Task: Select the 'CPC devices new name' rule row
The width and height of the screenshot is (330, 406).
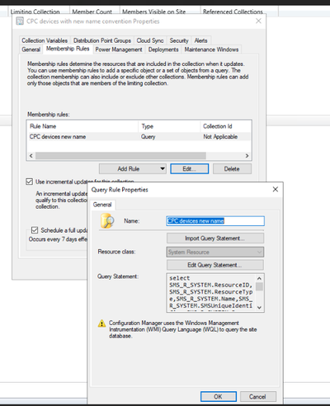Action: click(139, 137)
